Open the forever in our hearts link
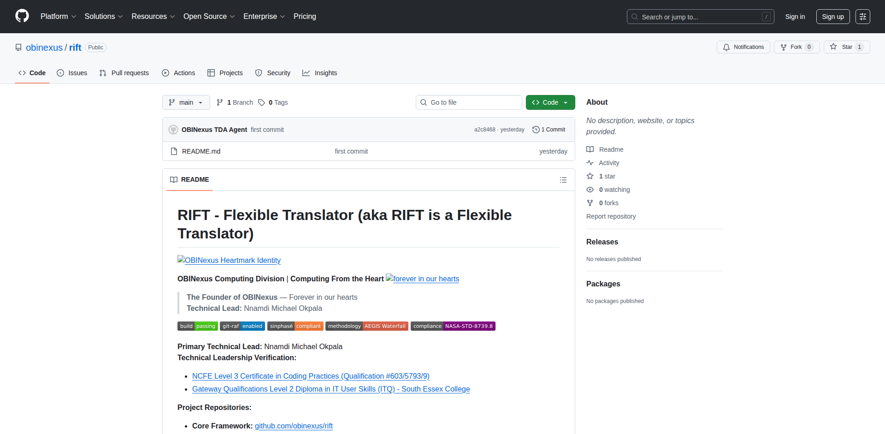885x434 pixels. click(422, 279)
